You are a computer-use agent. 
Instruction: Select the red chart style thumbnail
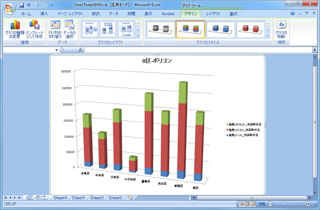click(x=250, y=30)
